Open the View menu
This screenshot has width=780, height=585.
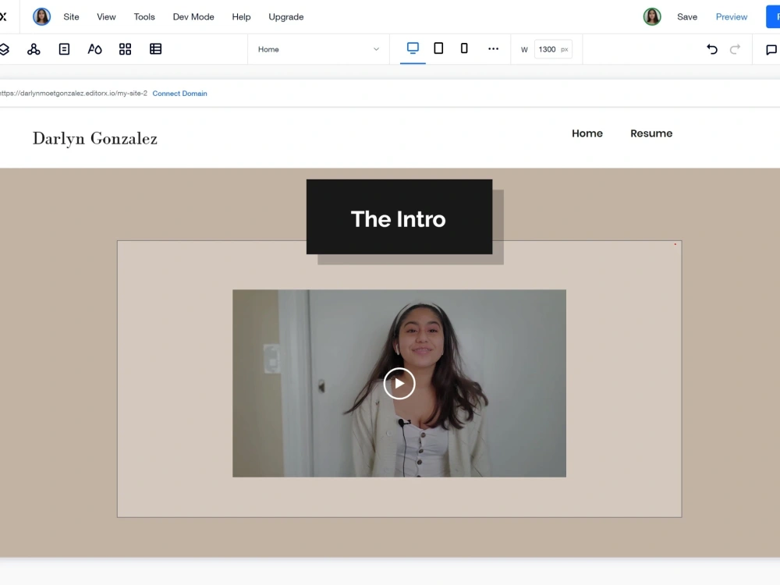pos(106,17)
